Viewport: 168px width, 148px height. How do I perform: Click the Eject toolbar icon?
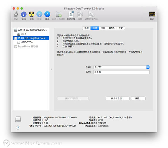[x=47, y=14]
